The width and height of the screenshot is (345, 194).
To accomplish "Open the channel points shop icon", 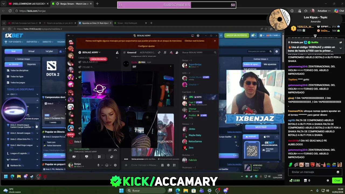I will (305, 181).
